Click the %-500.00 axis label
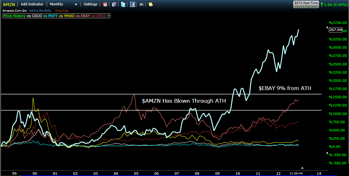349x176 pixels. (x=338, y=163)
